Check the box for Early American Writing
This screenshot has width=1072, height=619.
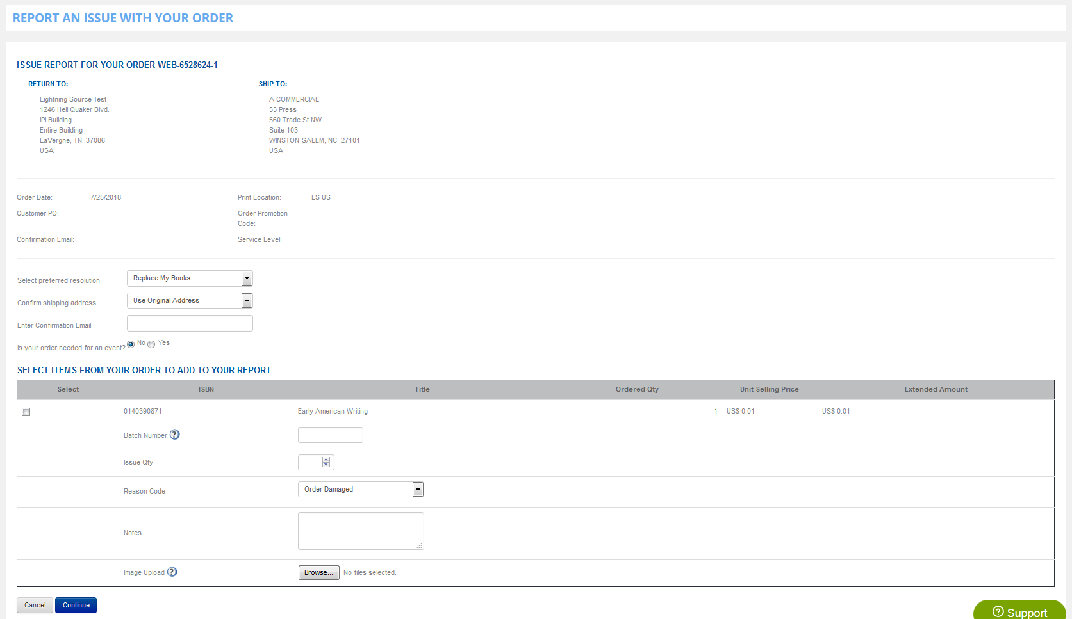[x=26, y=412]
